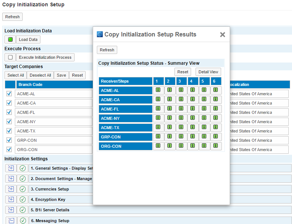
Task: Uncheck the ACME-AL target company checkbox
Action: point(9,94)
